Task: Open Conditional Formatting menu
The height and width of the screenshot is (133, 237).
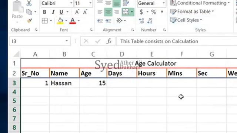Action: click(200, 3)
